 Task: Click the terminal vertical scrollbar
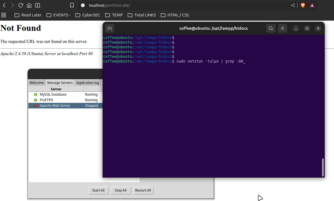(x=323, y=167)
